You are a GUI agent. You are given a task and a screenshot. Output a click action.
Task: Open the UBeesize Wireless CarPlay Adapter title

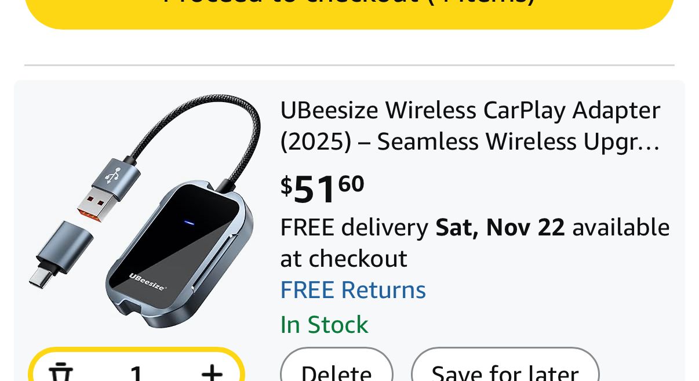(x=470, y=110)
